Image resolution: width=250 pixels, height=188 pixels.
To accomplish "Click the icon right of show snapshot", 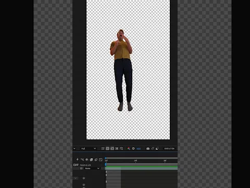I will coord(157,148).
